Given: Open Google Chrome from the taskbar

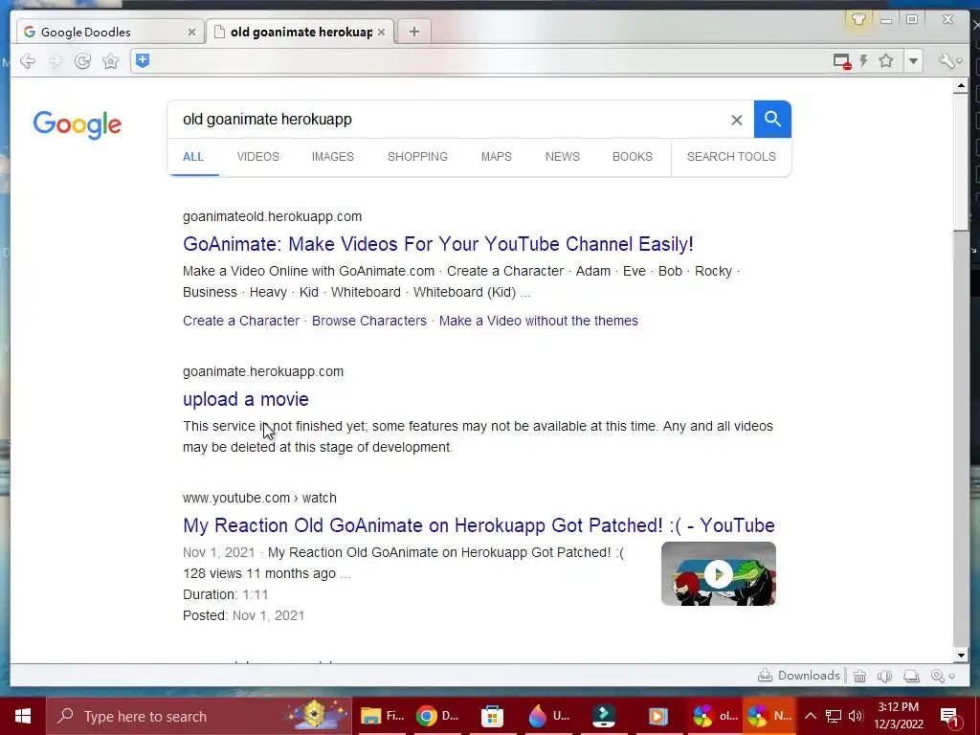Looking at the screenshot, I should [437, 716].
